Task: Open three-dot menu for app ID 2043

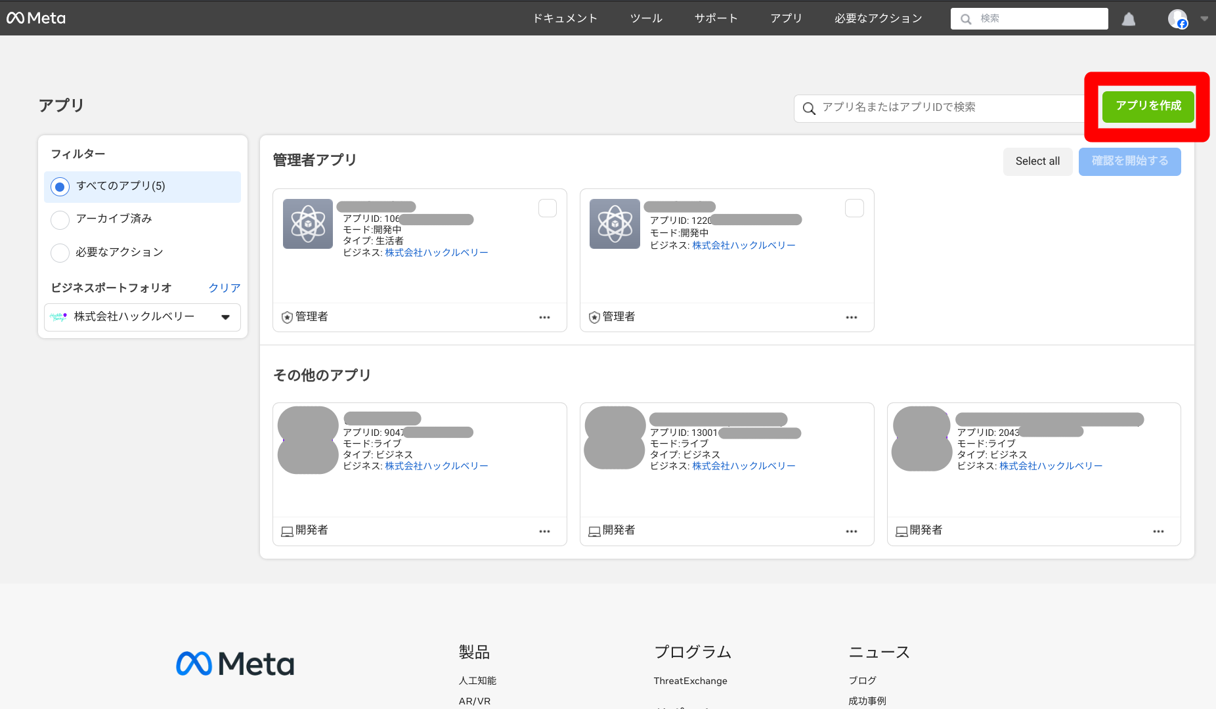Action: click(1158, 531)
